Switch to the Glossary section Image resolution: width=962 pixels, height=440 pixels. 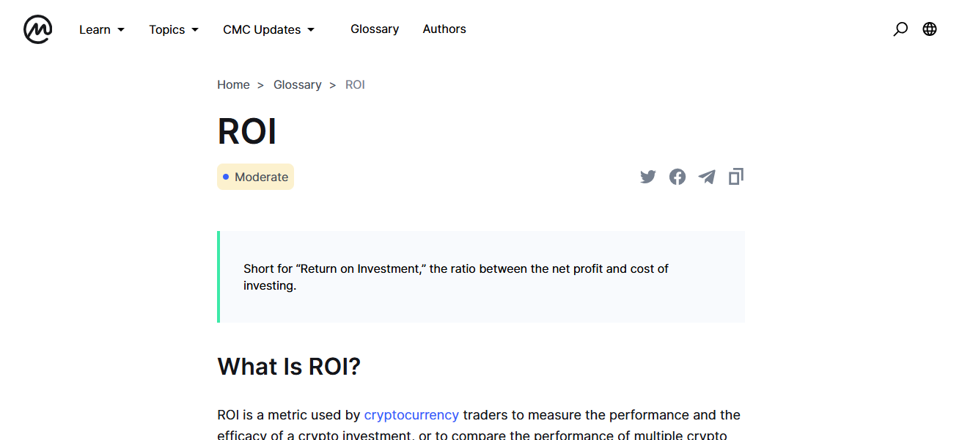(375, 29)
